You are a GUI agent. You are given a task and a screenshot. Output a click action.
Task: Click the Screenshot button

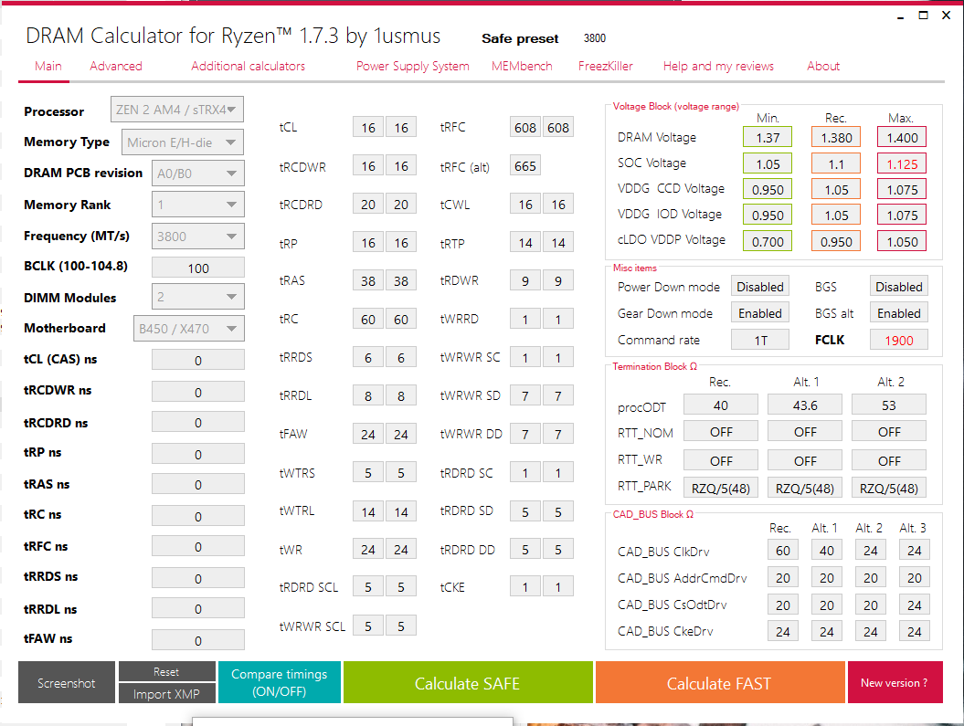tap(67, 682)
